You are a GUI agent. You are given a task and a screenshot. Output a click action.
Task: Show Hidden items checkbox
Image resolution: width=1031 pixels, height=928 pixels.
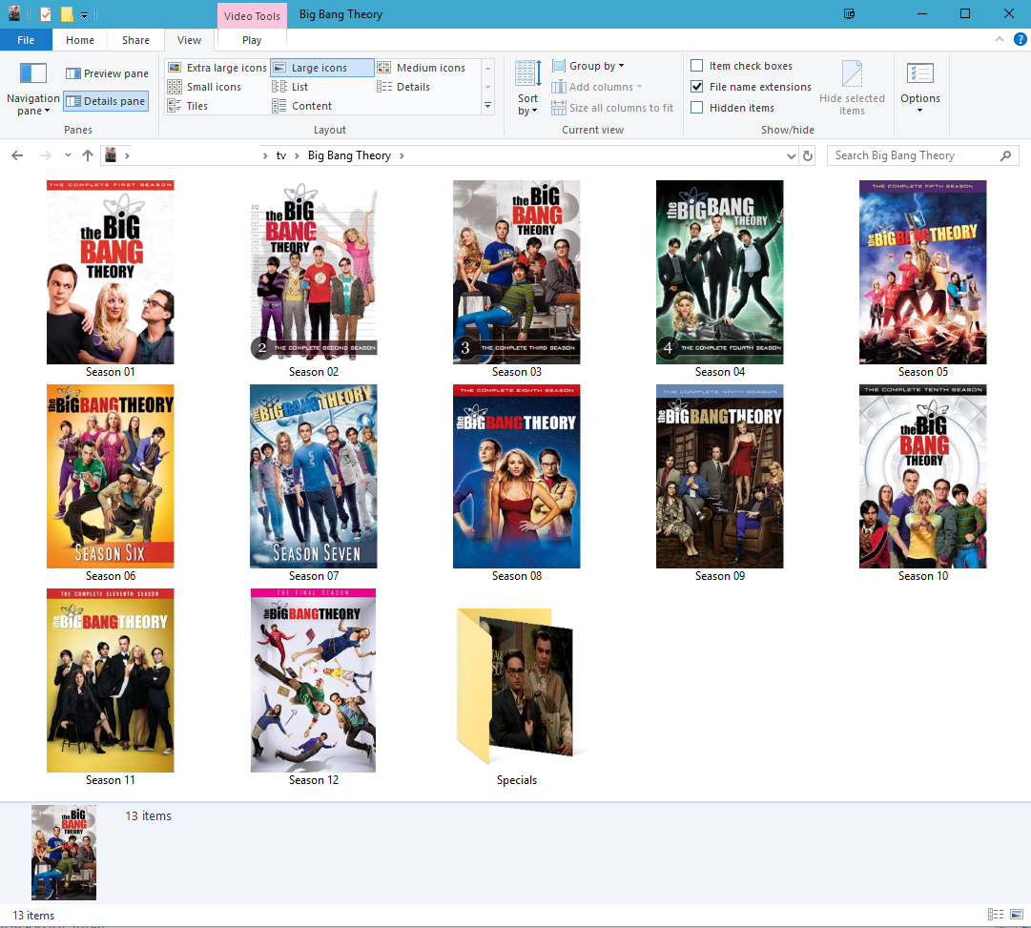tap(697, 108)
